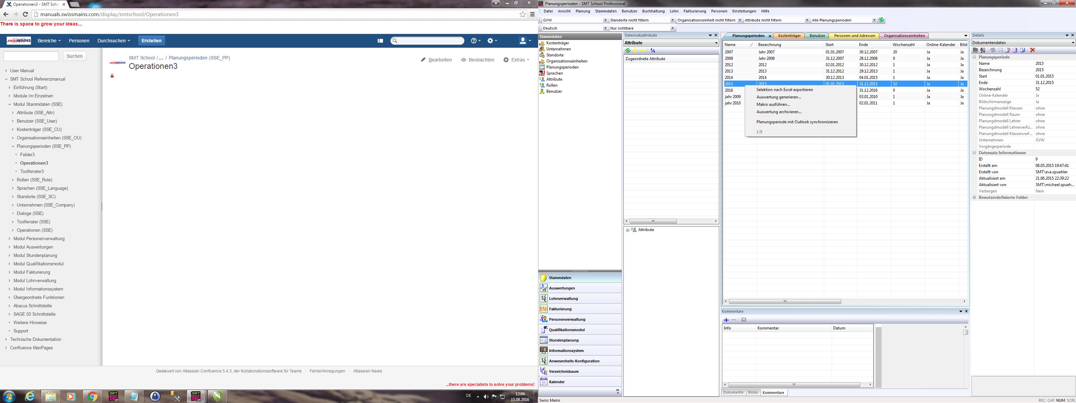
Task: Click Confluence settings gear icon
Action: [x=491, y=40]
